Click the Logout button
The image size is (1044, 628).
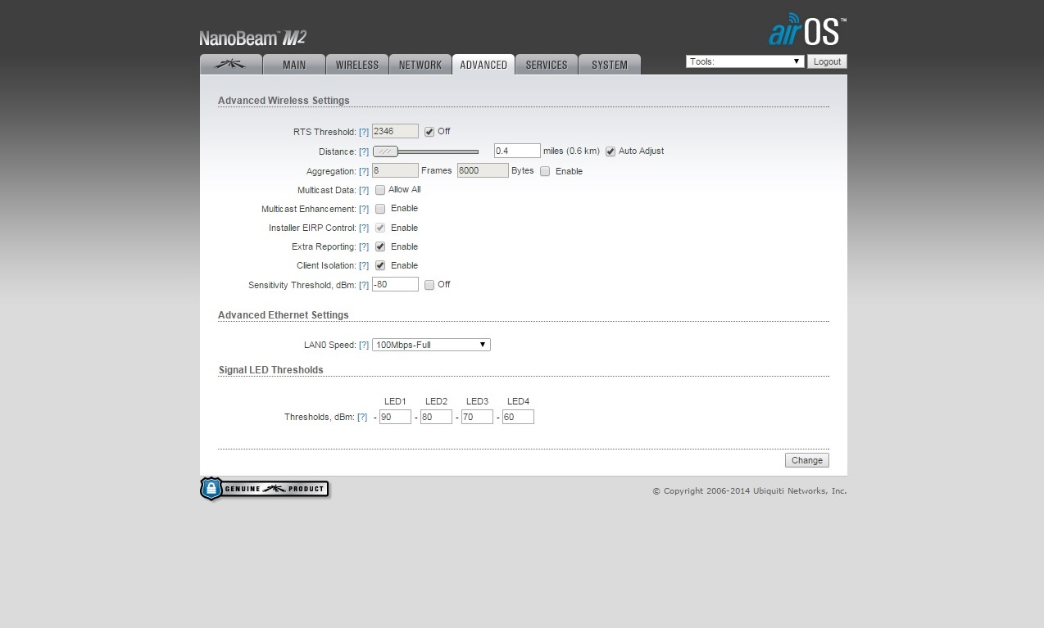[x=827, y=61]
